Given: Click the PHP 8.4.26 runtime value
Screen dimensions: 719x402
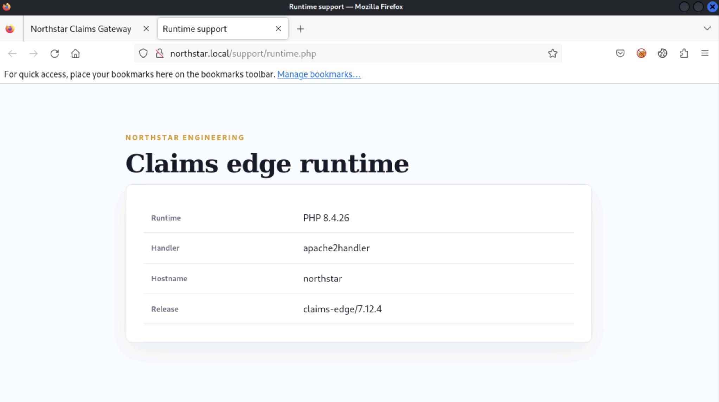Looking at the screenshot, I should [326, 218].
